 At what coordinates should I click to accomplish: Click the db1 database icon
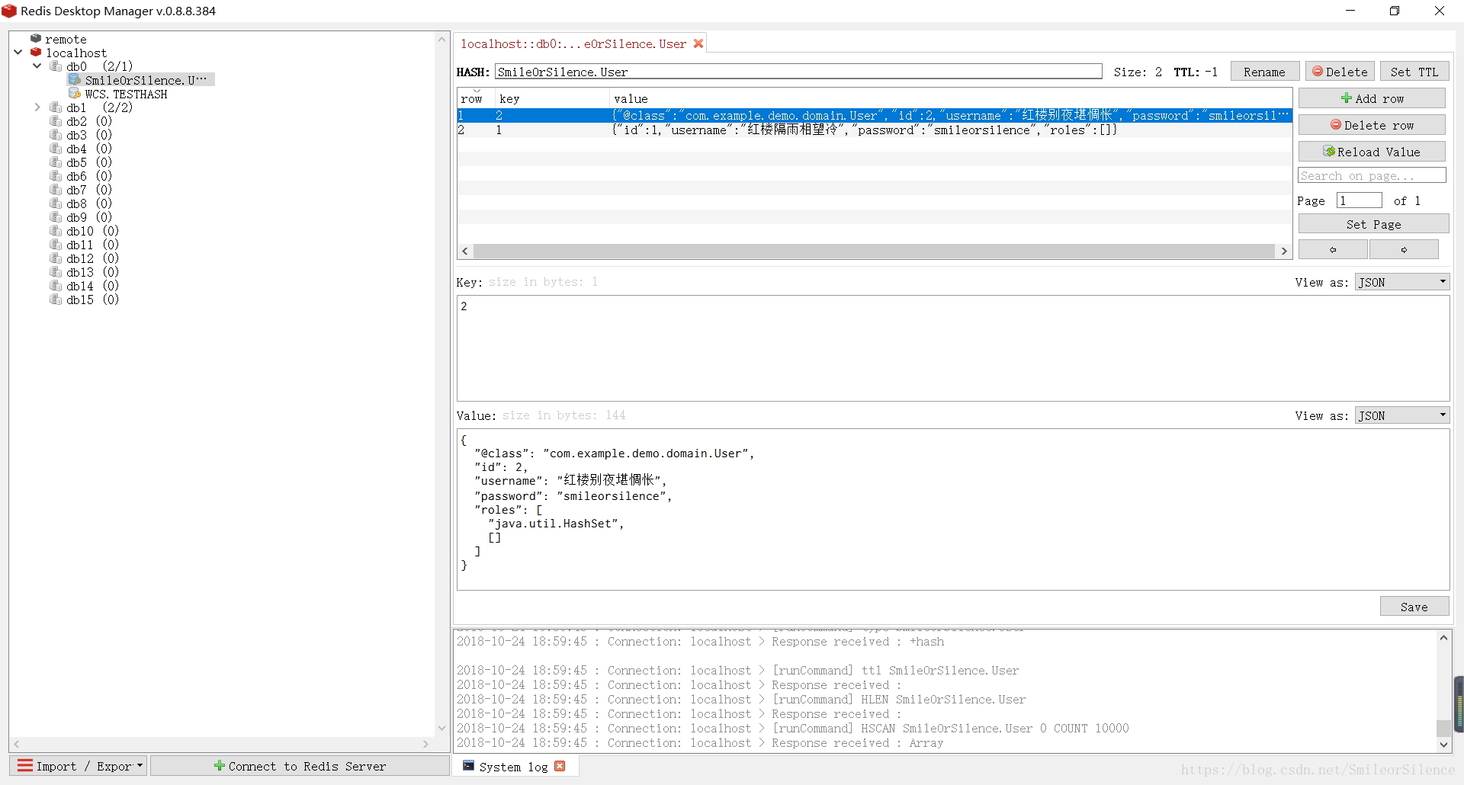pos(56,107)
